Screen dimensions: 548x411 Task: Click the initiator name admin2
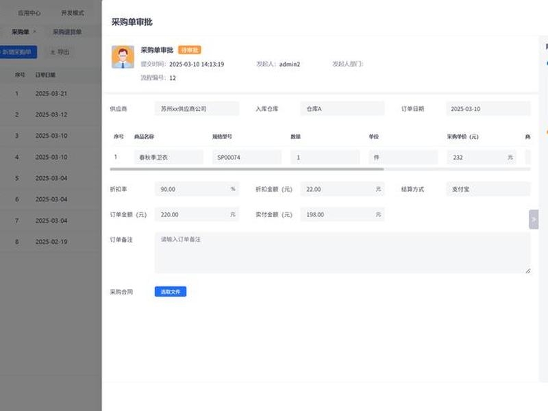290,64
